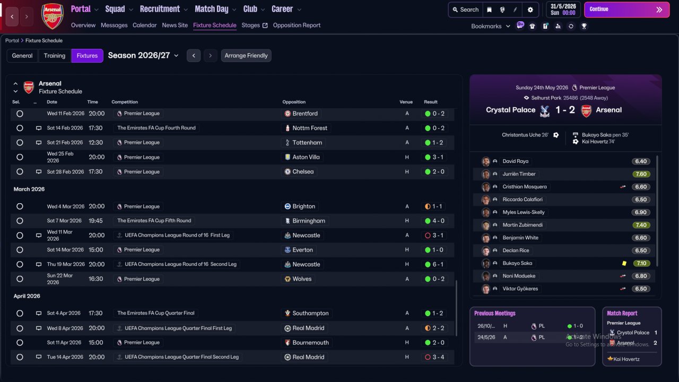The image size is (679, 382).
Task: Switch to the General tab
Action: pos(22,56)
